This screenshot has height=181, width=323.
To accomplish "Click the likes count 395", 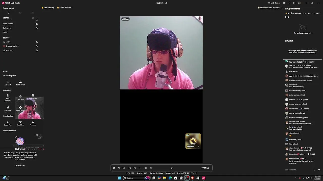I will tap(317, 13).
